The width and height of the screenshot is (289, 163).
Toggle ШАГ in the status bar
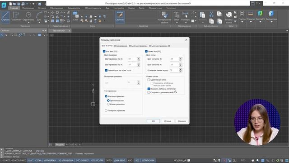tap(30, 160)
